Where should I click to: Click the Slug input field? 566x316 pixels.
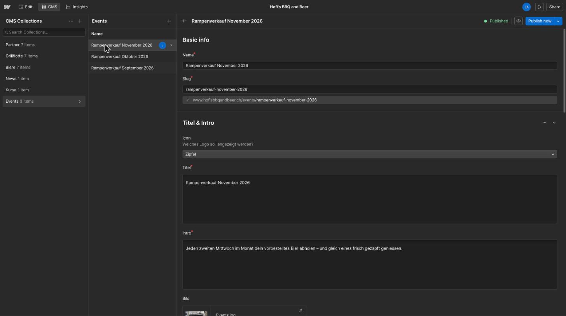(370, 89)
